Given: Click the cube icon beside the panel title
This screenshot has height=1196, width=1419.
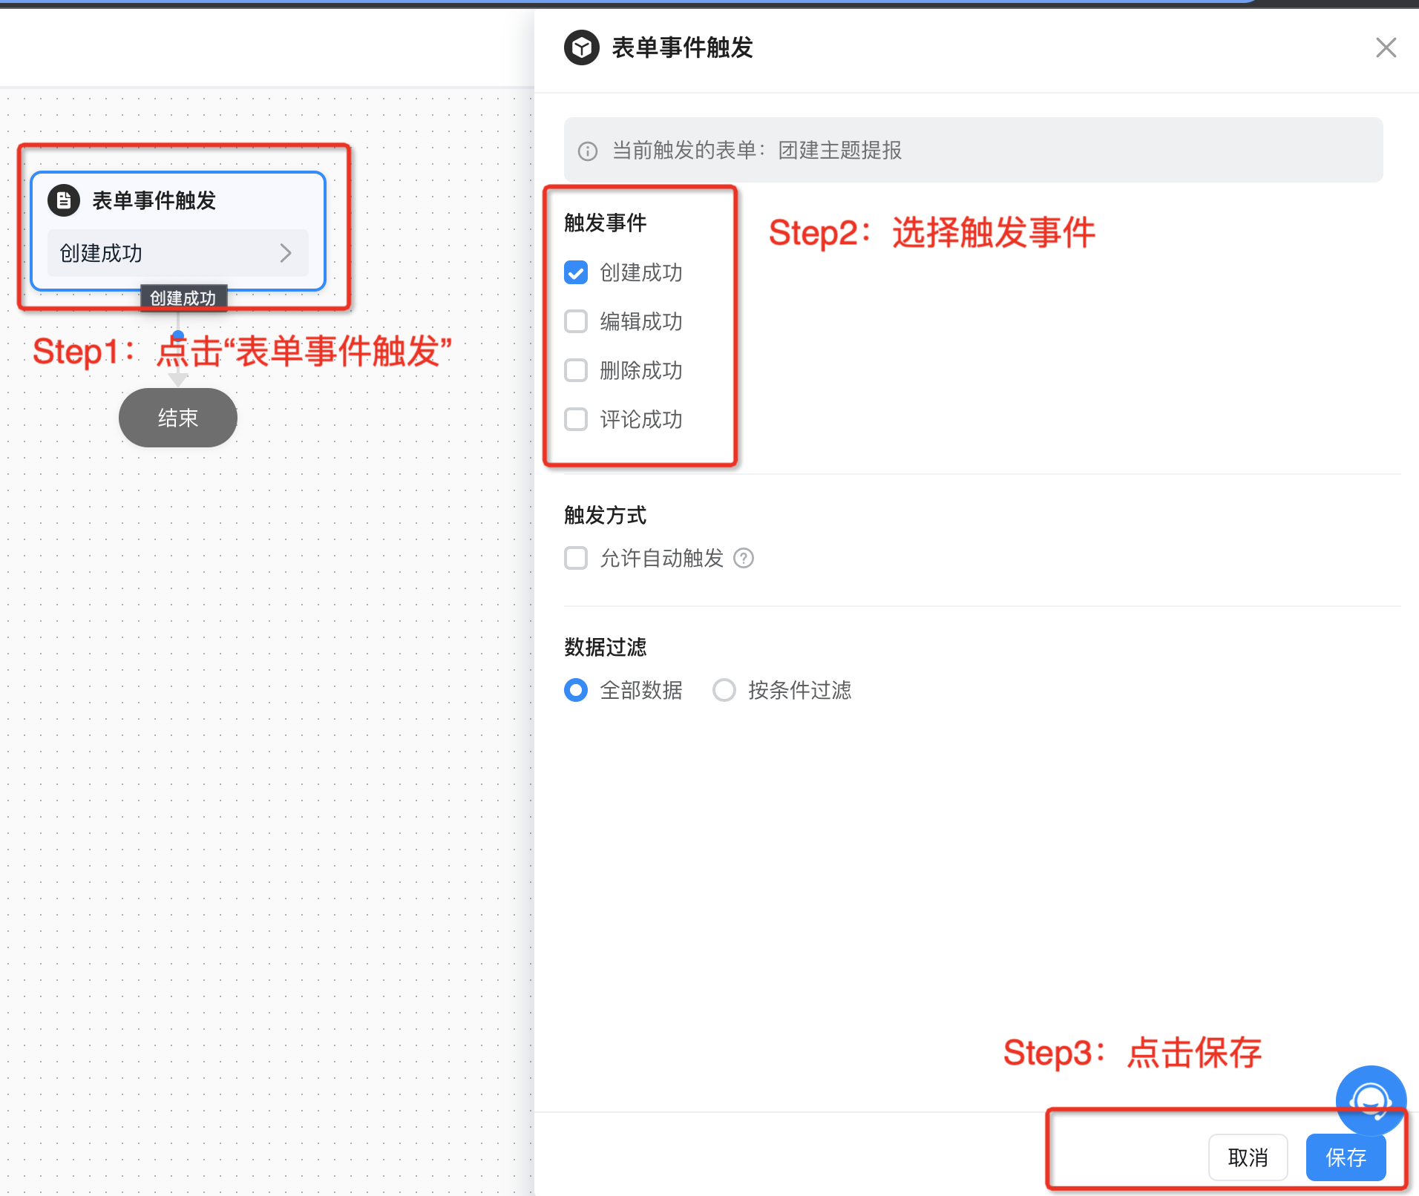Looking at the screenshot, I should (x=582, y=48).
